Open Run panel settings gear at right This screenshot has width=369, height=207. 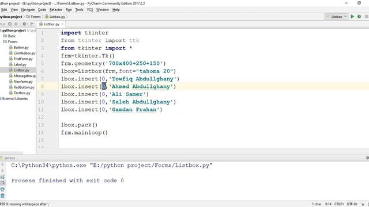click(367, 158)
